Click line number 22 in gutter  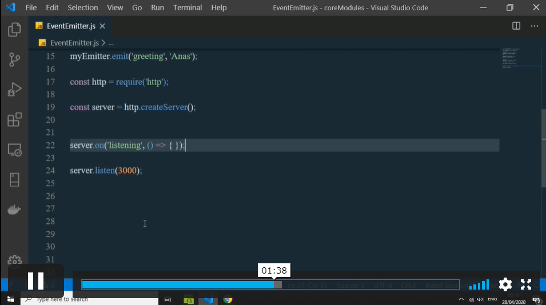50,145
